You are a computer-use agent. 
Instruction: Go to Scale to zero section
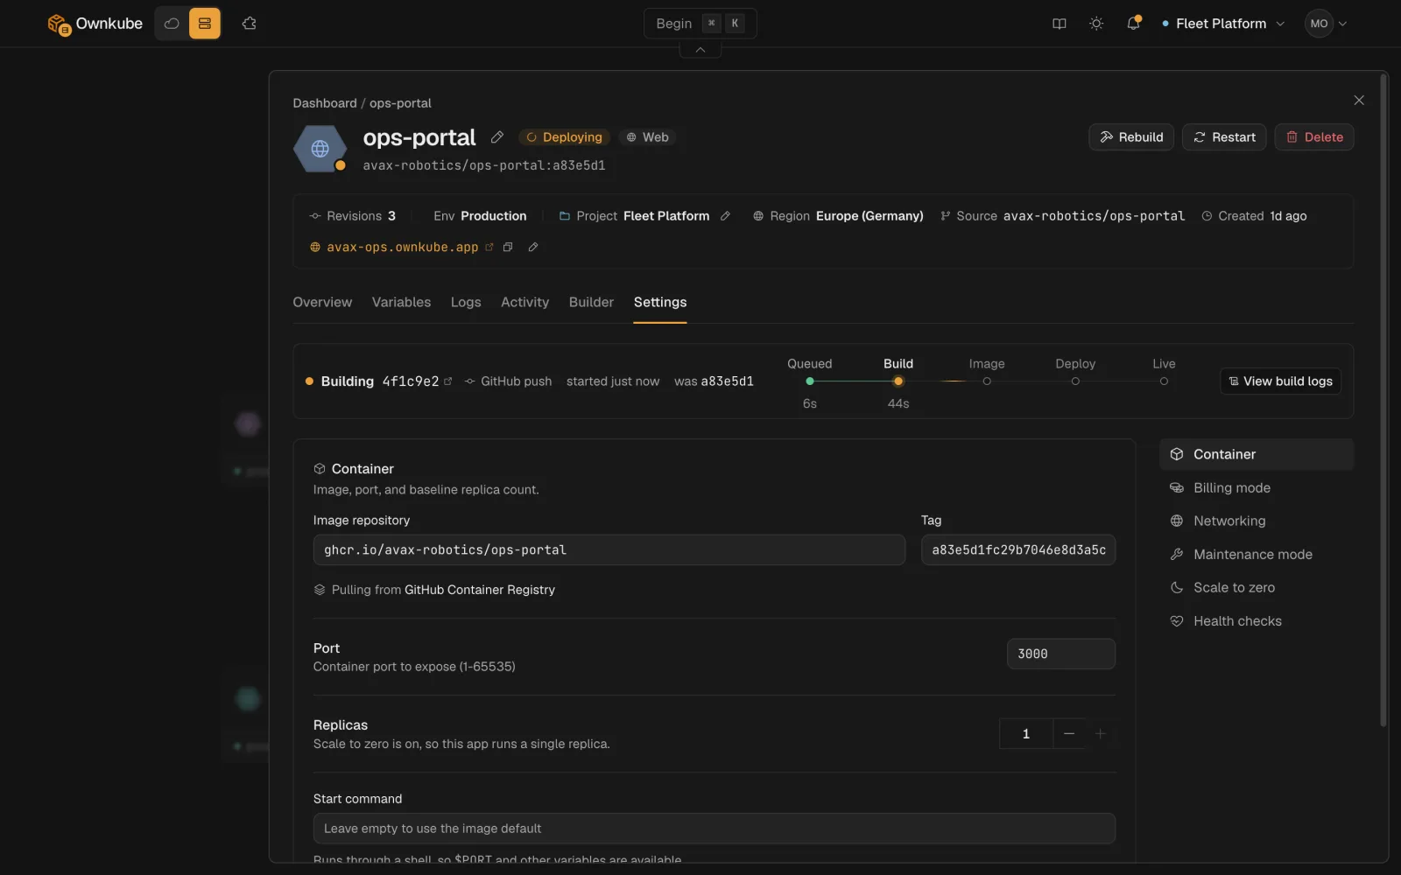click(x=1257, y=588)
